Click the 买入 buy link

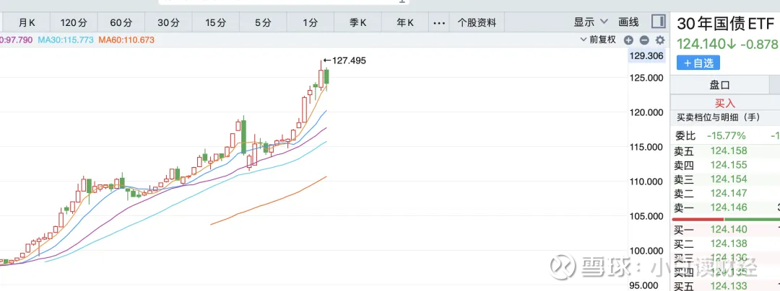(x=724, y=103)
